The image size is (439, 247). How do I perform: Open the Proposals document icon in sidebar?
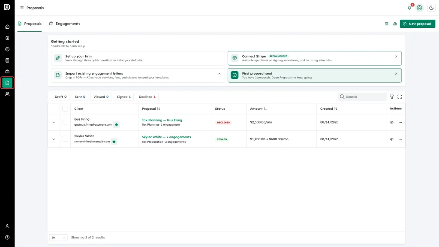tap(7, 83)
